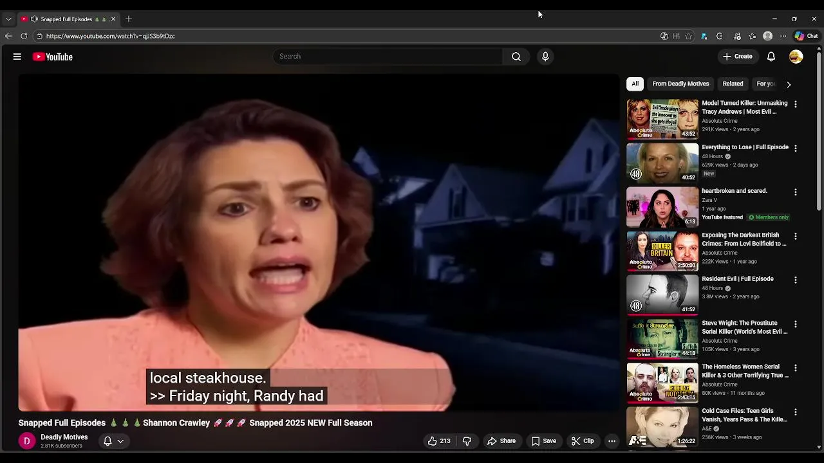Open browser settings and more menu
Viewport: 824px width, 463px height.
pos(783,36)
